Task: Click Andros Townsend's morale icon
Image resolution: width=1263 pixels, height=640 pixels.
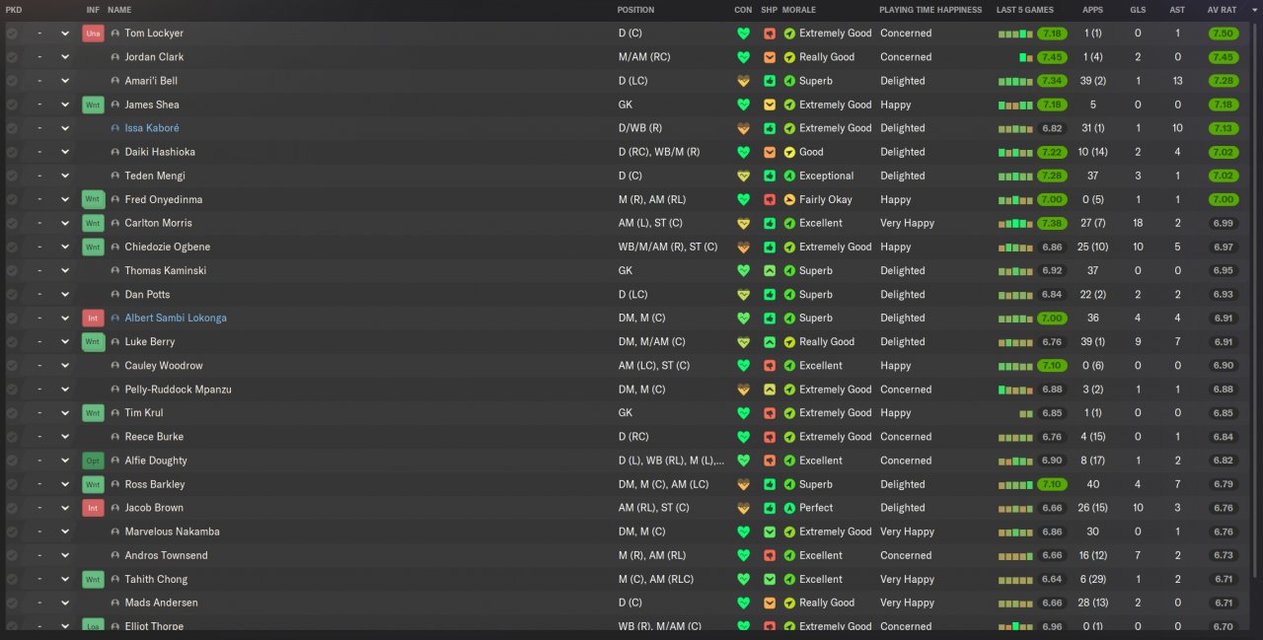Action: tap(789, 555)
